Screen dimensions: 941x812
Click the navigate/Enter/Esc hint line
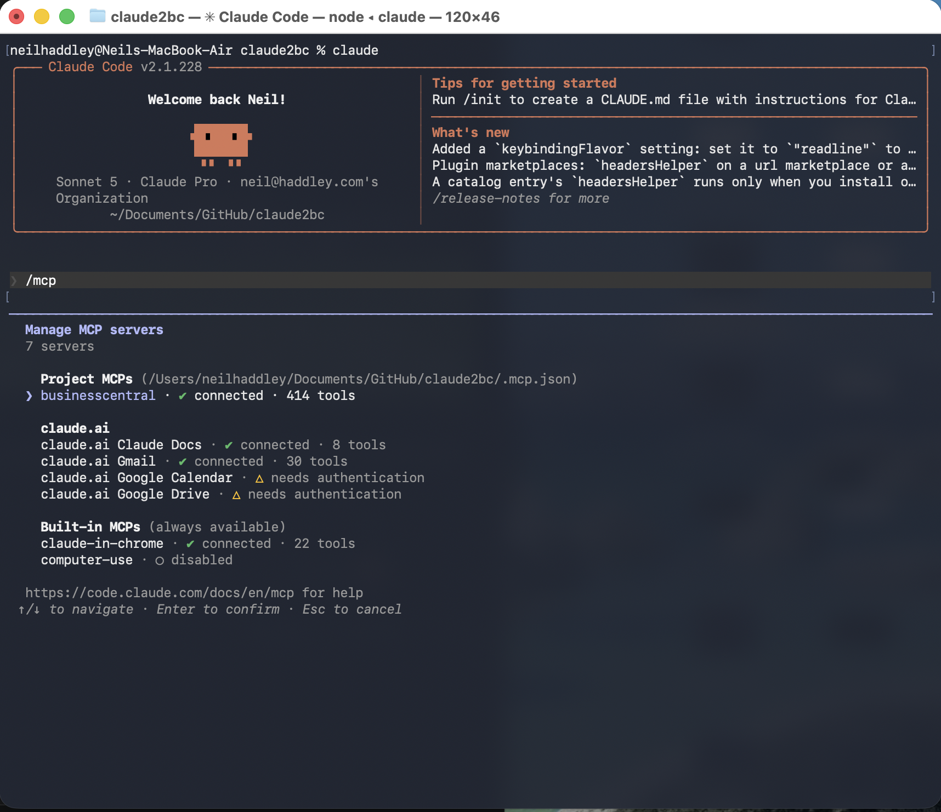[209, 609]
